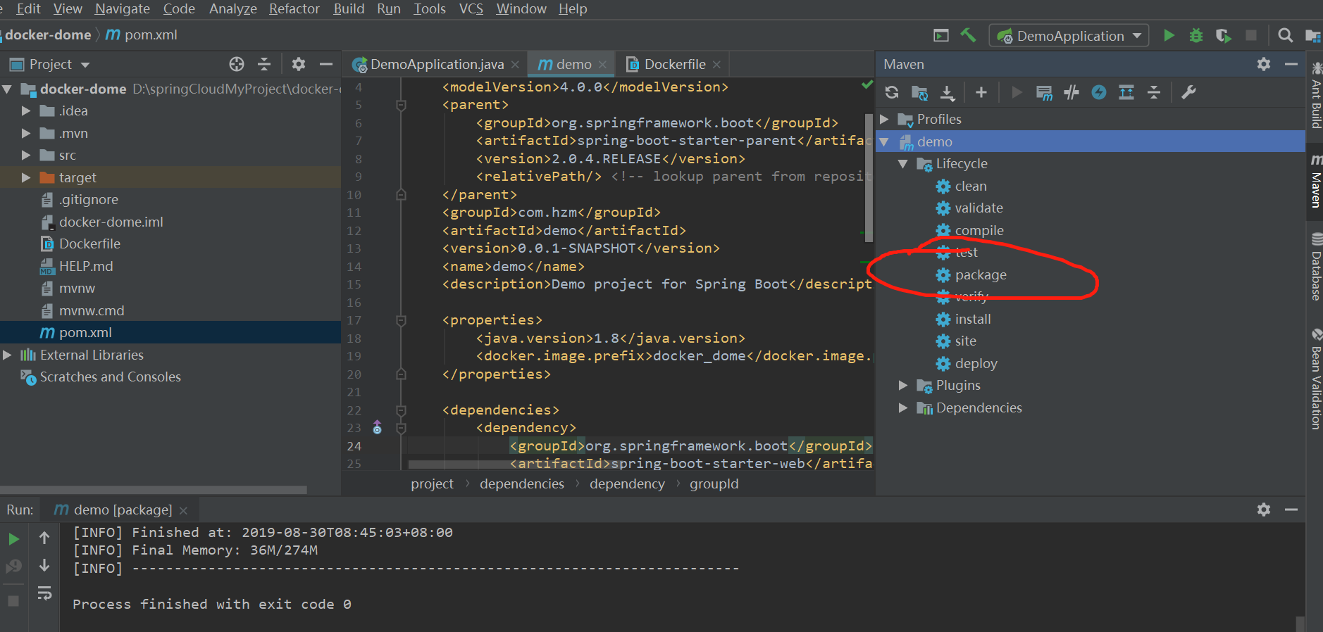Hide the Maven tool window
1323x632 pixels.
click(x=1291, y=64)
